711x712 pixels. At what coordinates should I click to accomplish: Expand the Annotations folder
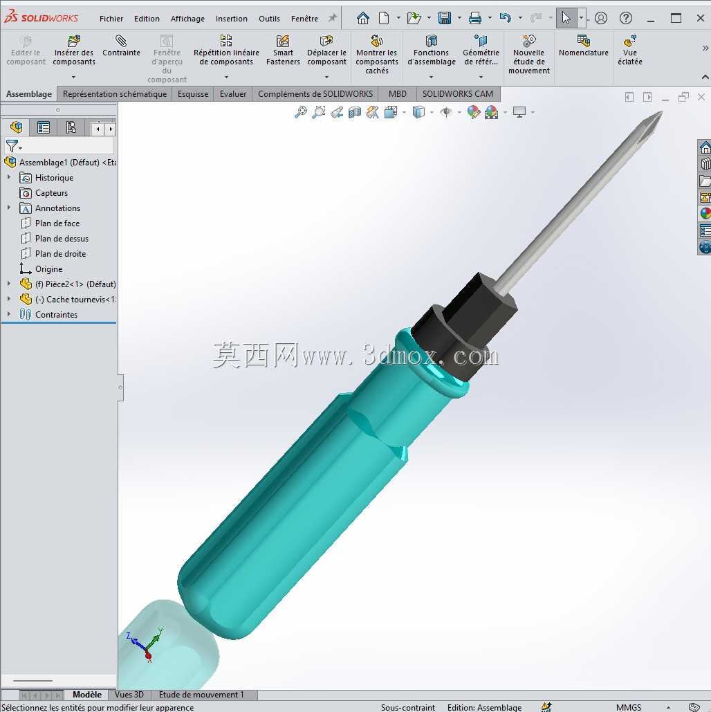coord(8,208)
